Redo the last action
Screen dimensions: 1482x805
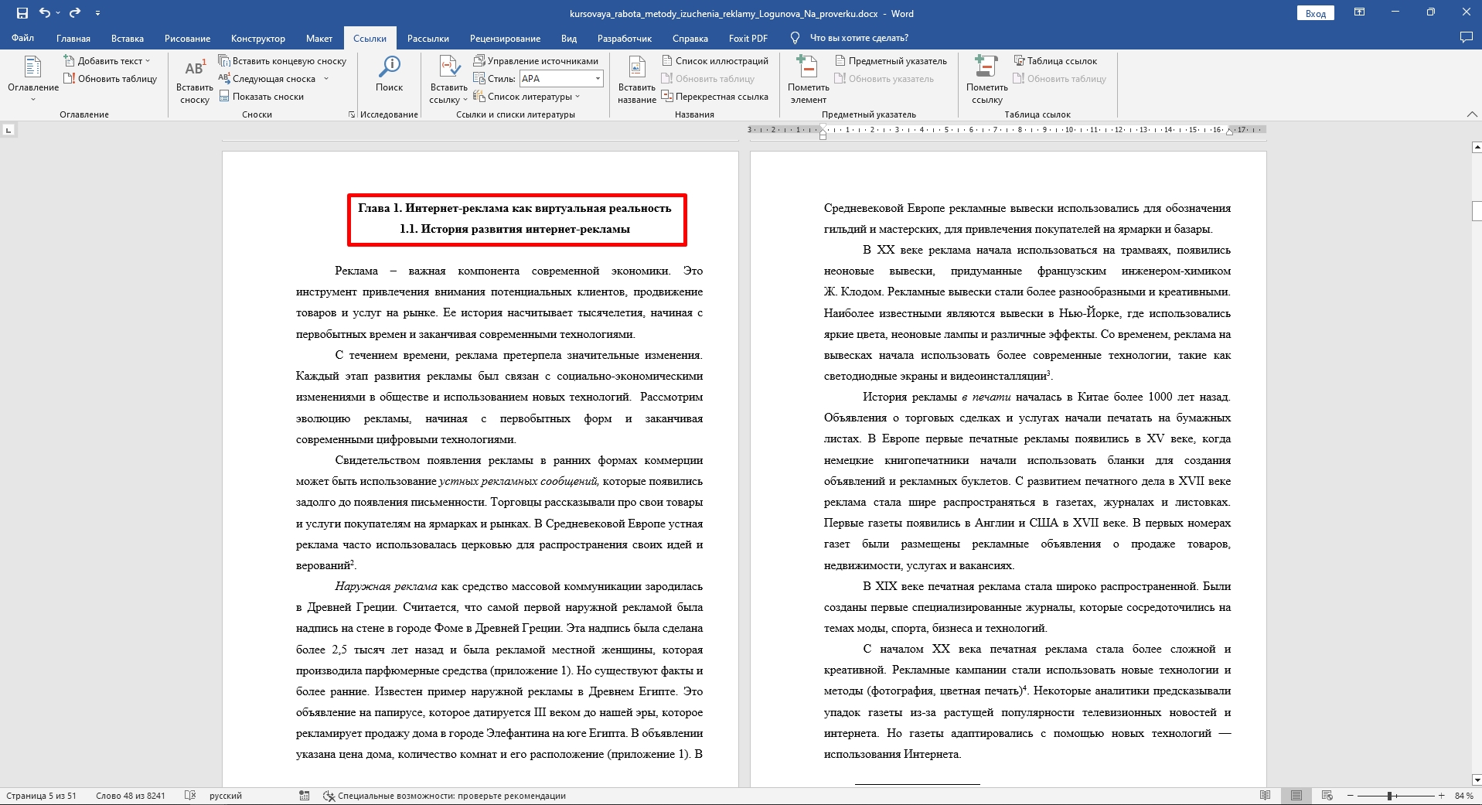[75, 13]
